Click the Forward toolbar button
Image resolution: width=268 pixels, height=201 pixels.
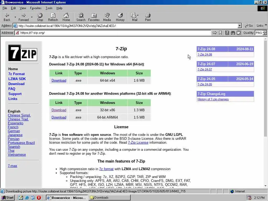[x=24, y=17]
